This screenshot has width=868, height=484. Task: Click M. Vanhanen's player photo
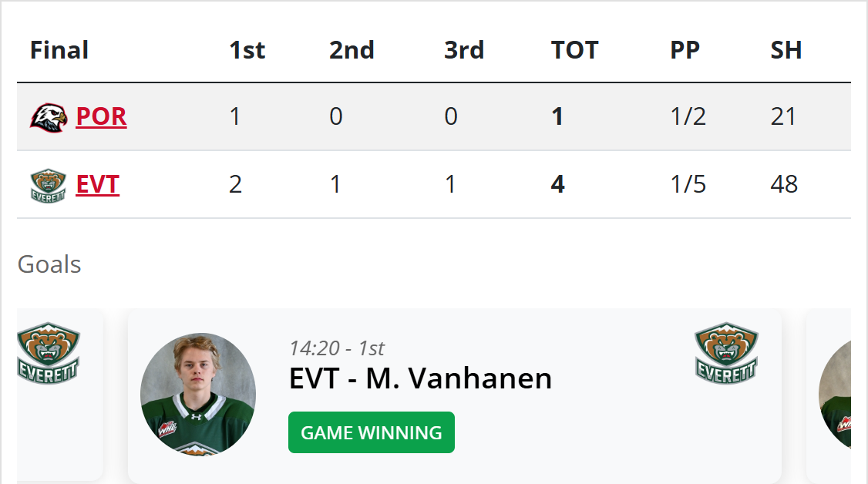click(x=198, y=394)
